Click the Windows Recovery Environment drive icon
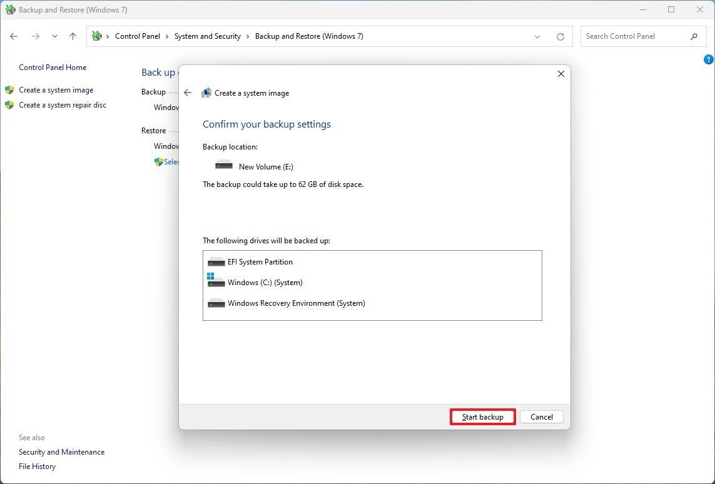Image resolution: width=715 pixels, height=484 pixels. coord(216,303)
